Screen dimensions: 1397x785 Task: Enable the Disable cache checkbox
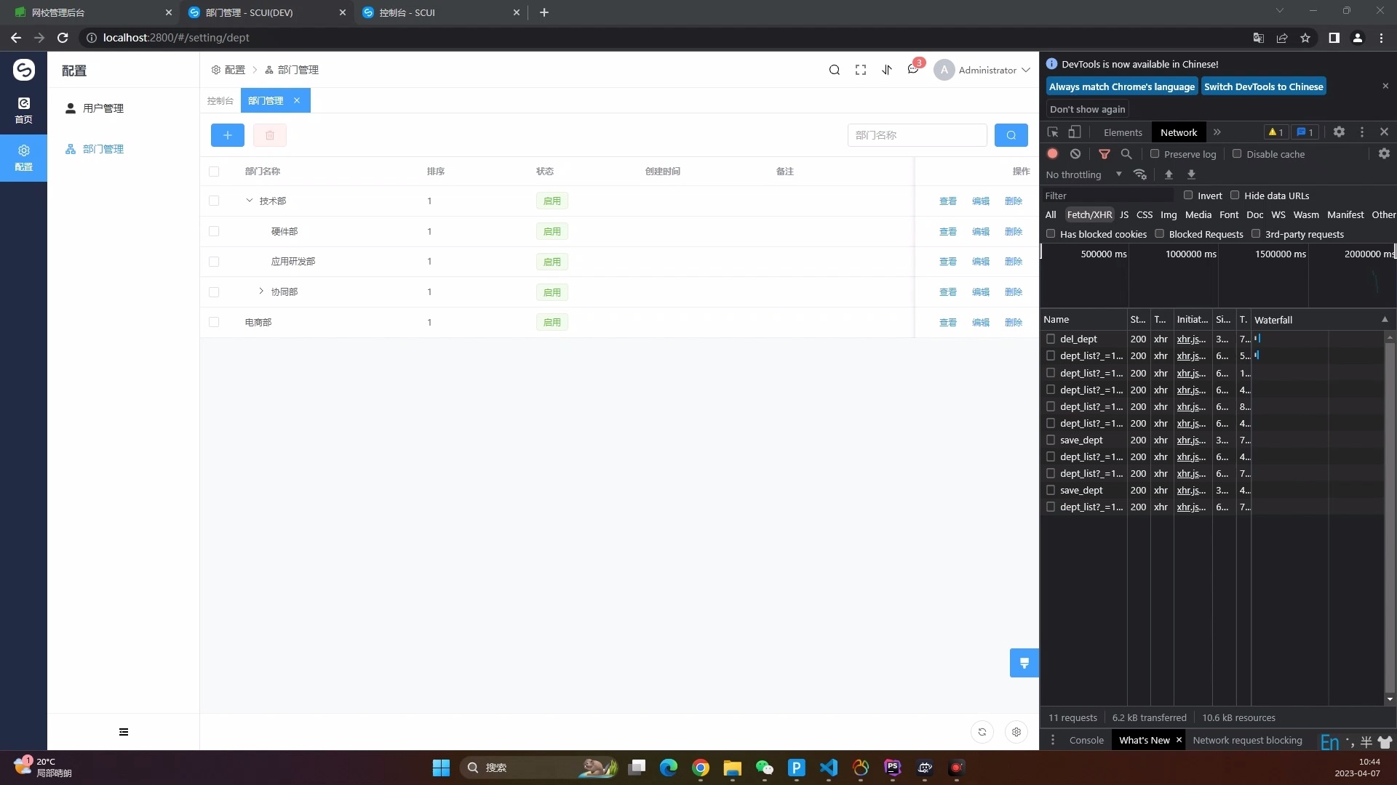1238,154
